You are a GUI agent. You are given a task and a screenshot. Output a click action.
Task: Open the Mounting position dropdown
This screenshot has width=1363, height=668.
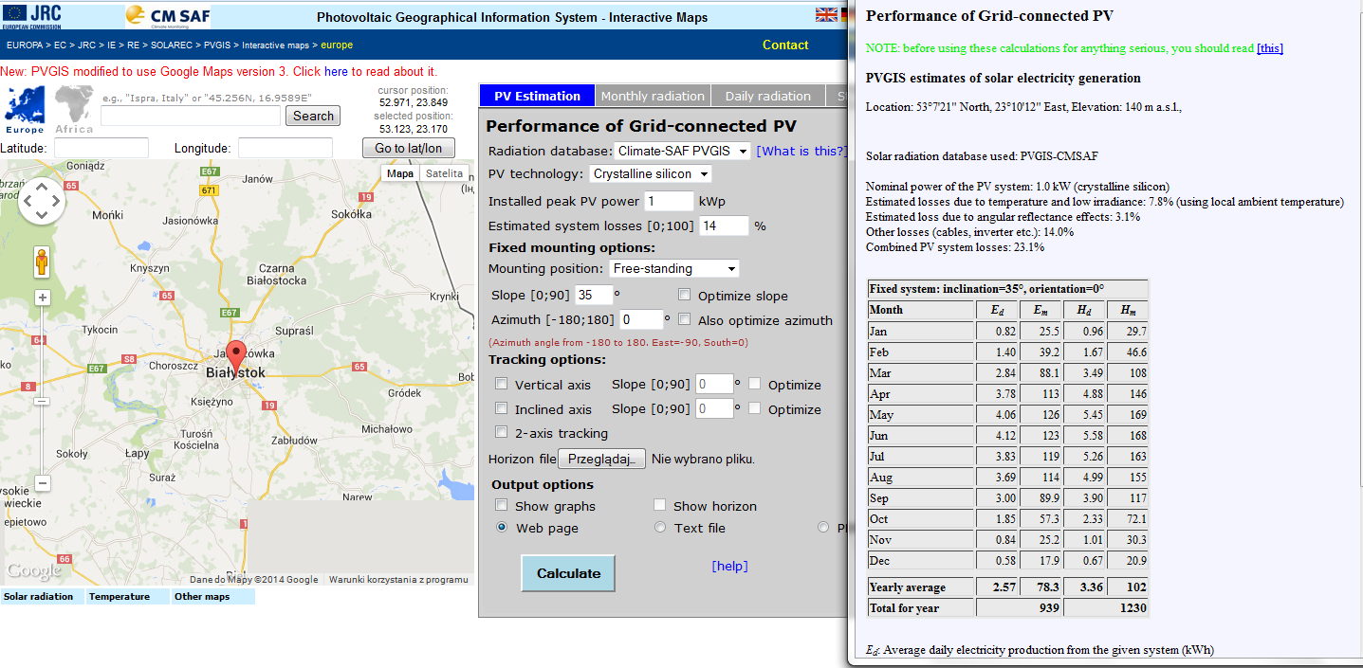pos(673,268)
